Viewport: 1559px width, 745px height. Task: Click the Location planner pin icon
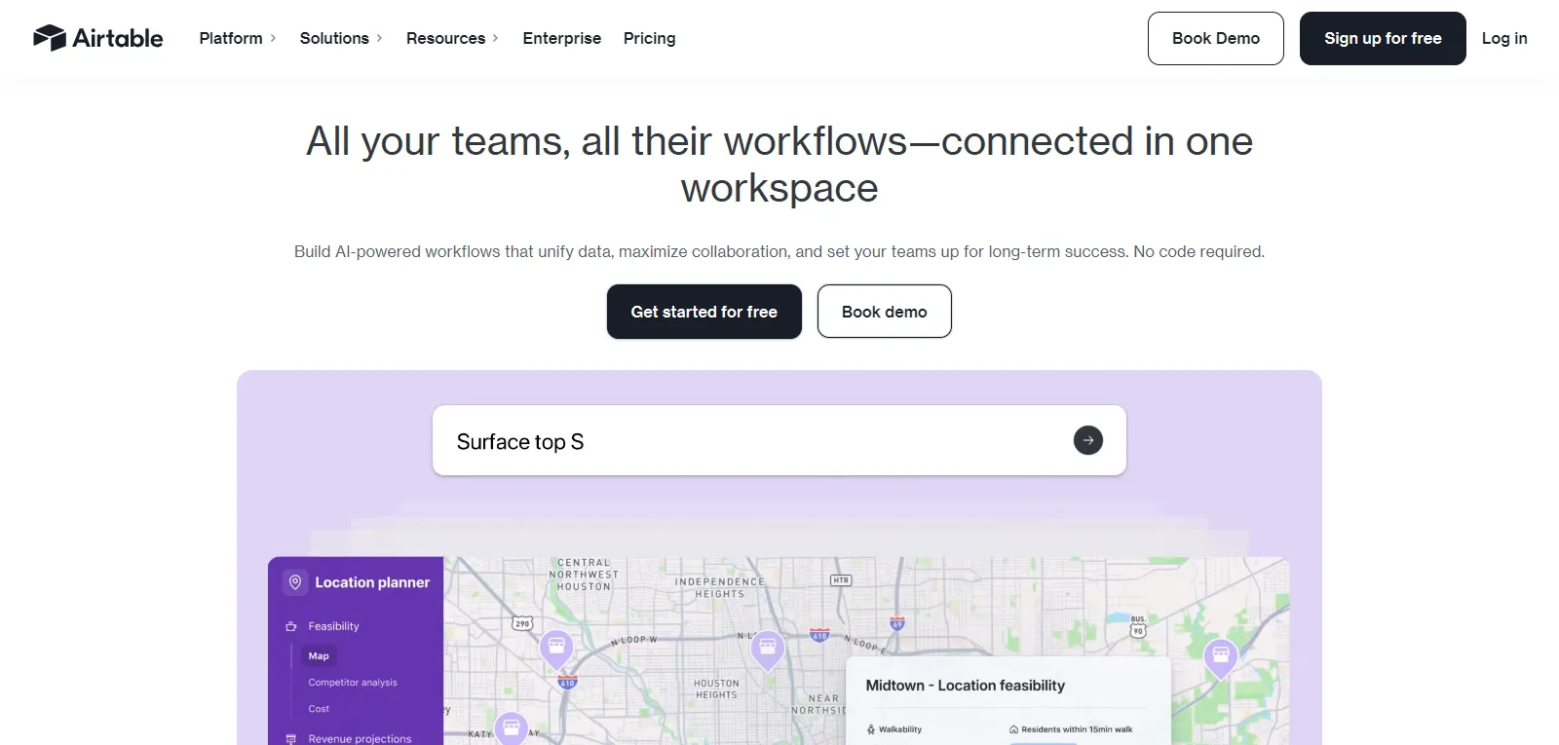295,582
